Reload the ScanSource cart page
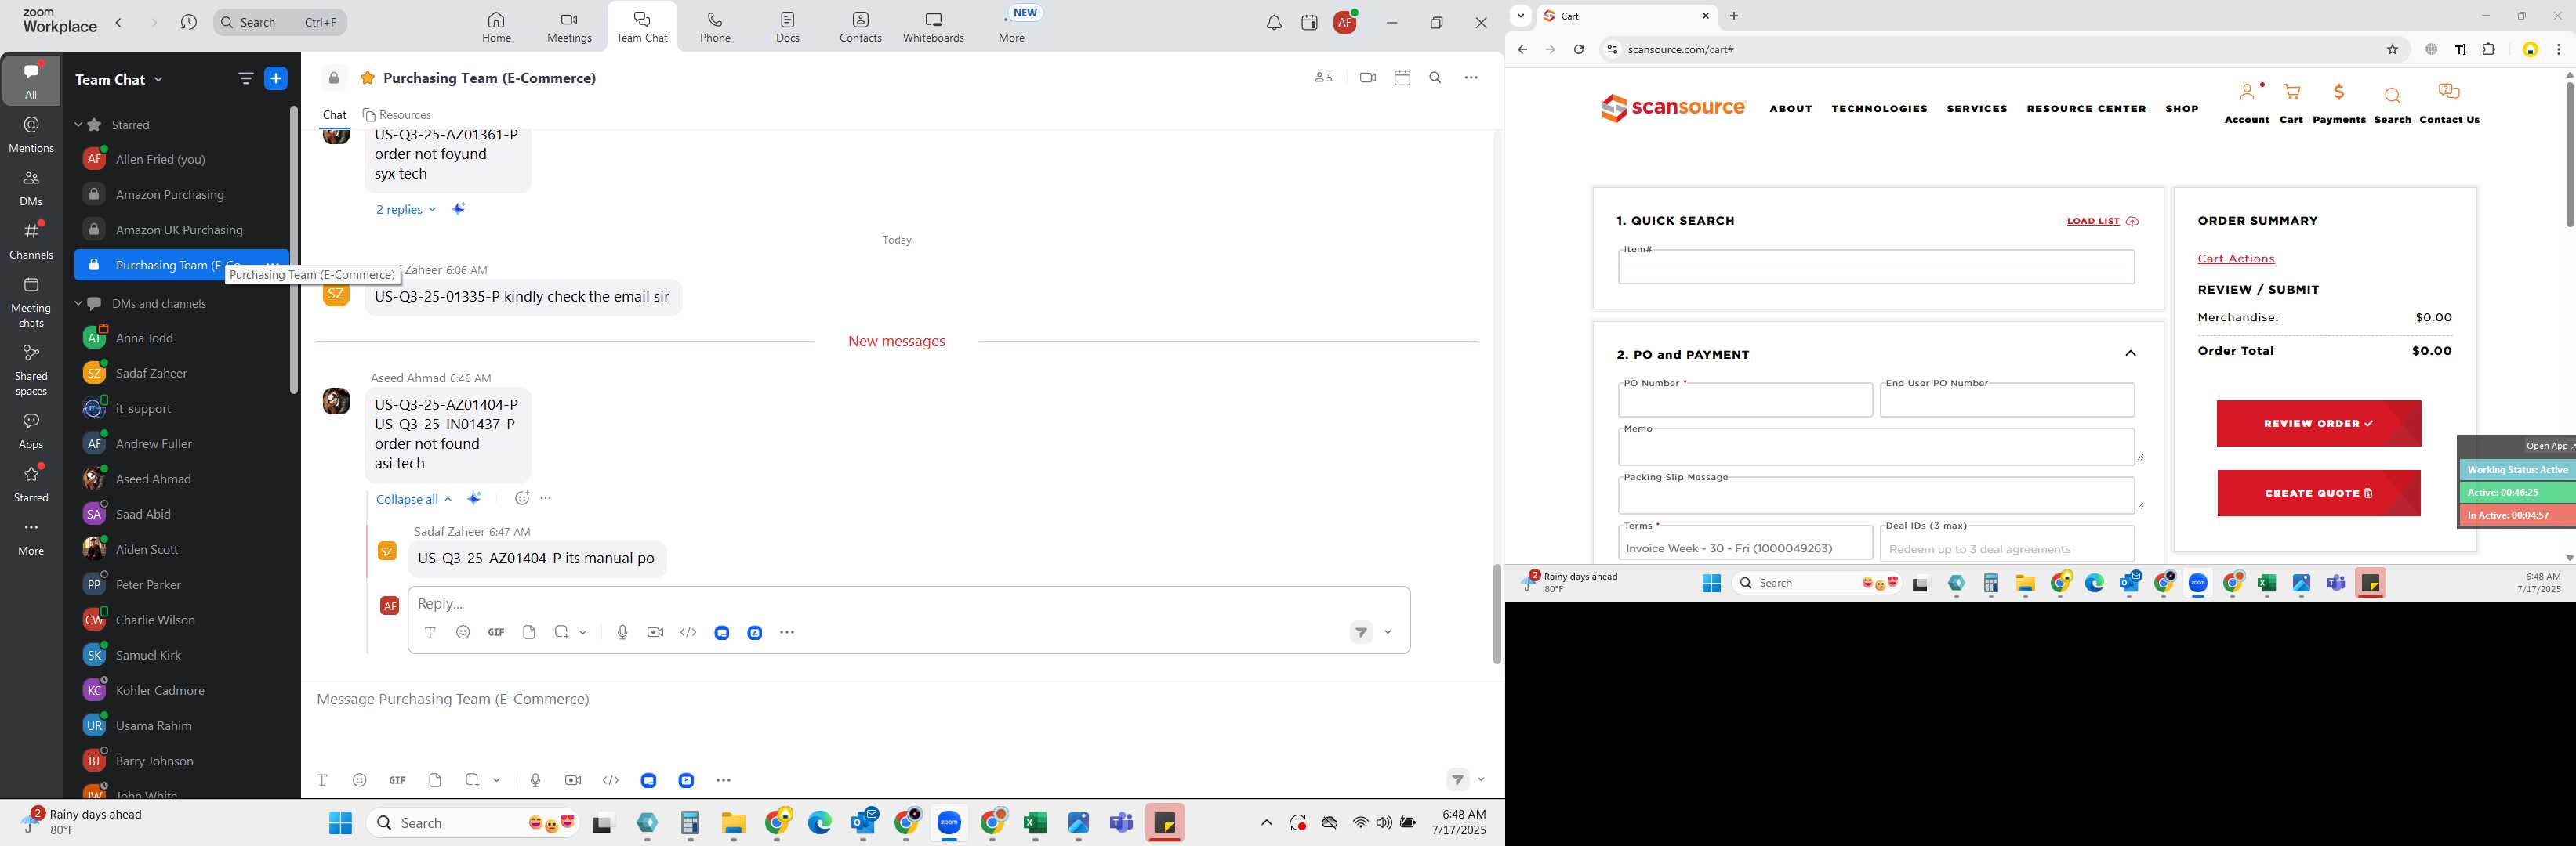2576x846 pixels. [1578, 50]
